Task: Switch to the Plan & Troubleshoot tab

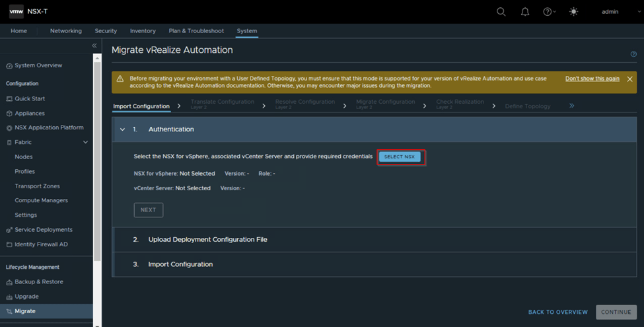Action: [196, 31]
